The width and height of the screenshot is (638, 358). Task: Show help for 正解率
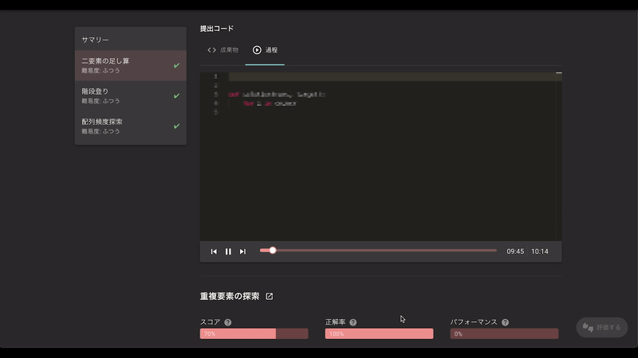tap(353, 322)
